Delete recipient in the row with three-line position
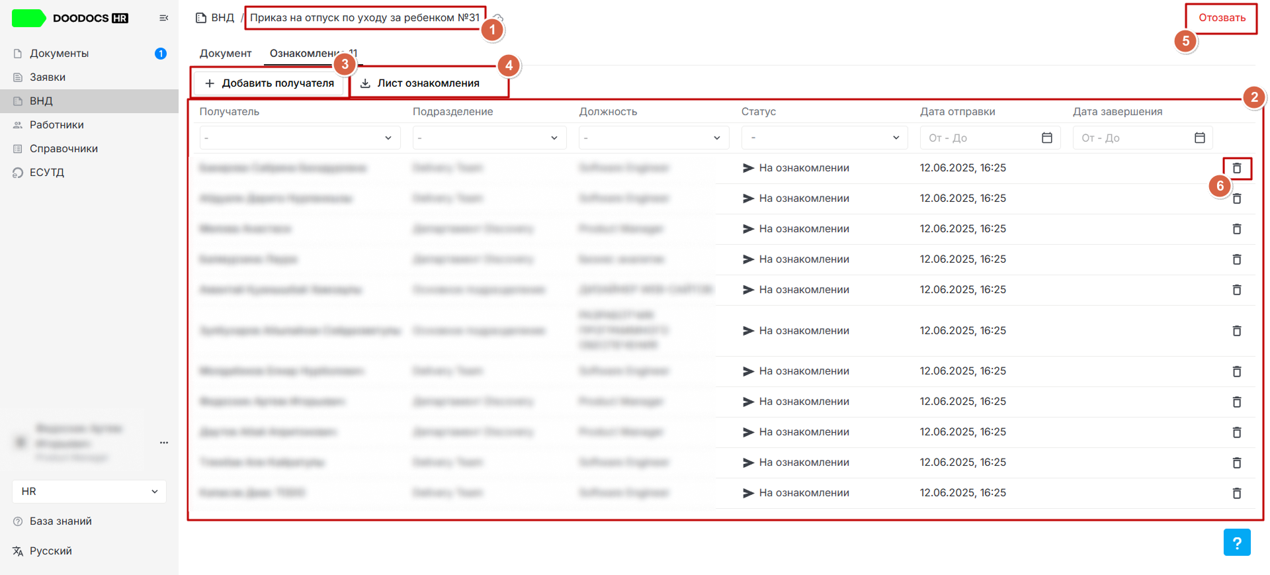Screen dimensions: 1270x575 click(1236, 331)
